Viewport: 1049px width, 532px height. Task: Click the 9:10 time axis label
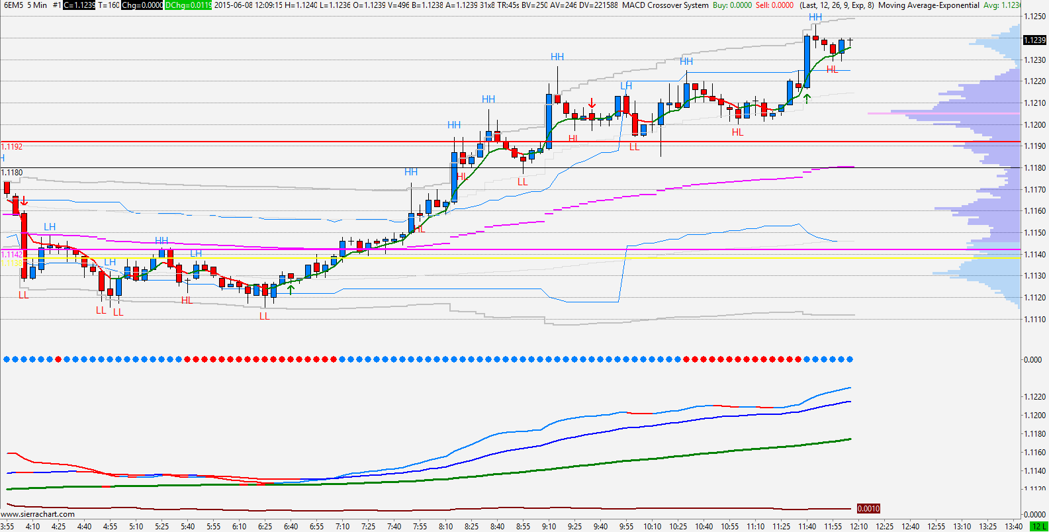pos(549,527)
